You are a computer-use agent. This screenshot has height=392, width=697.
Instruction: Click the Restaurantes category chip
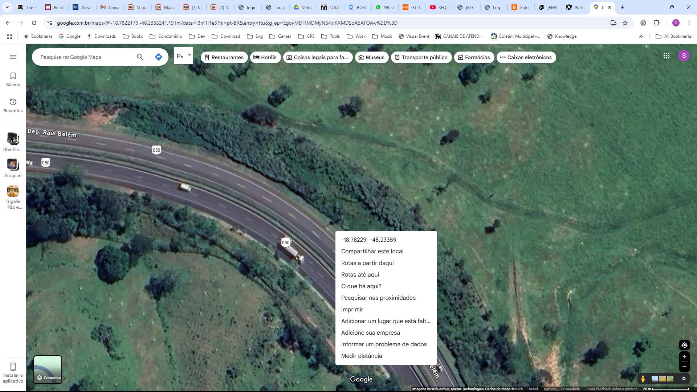point(224,57)
